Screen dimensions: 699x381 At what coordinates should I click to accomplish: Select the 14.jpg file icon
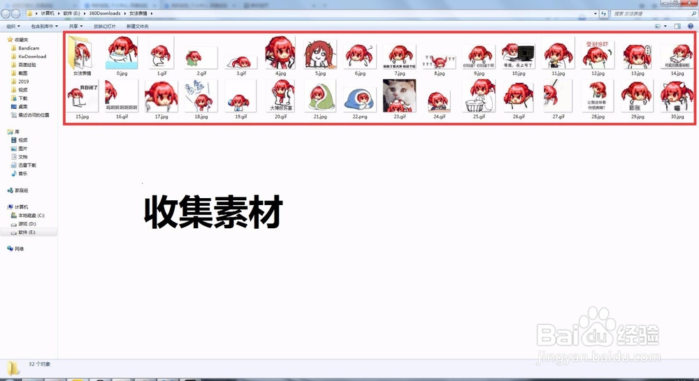677,58
